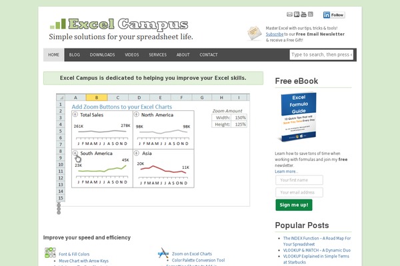The width and height of the screenshot is (400, 266).
Task: Open Move Chart with Arrow Keys link
Action: pos(84,261)
